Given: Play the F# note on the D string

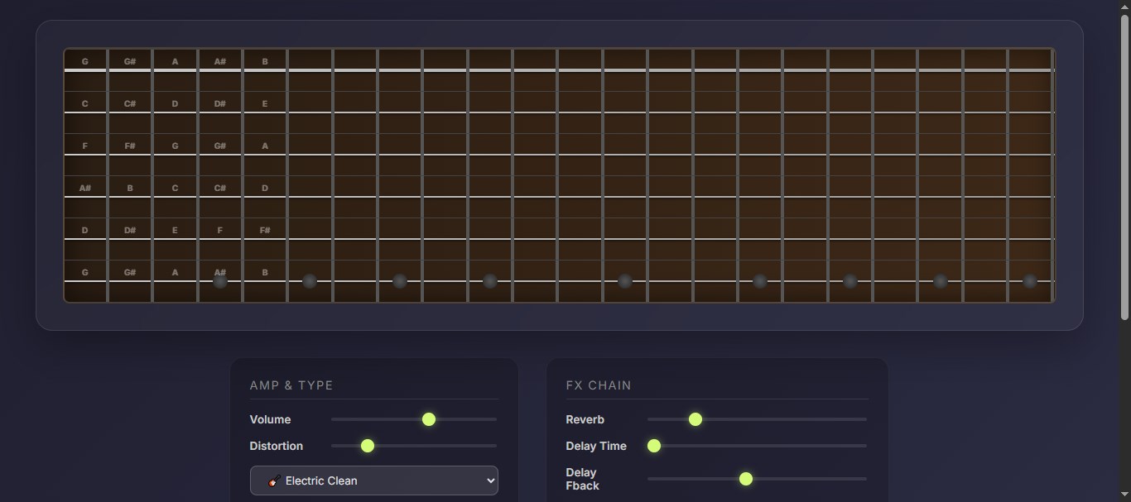Looking at the screenshot, I should coord(265,230).
